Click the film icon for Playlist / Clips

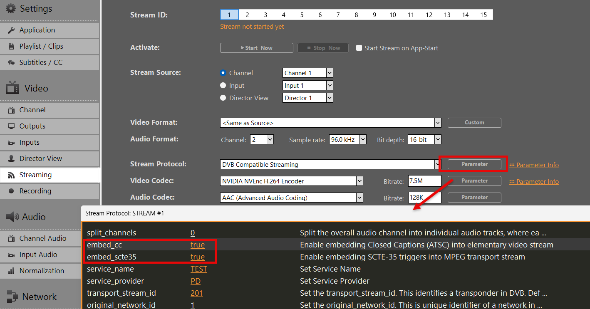pos(11,47)
